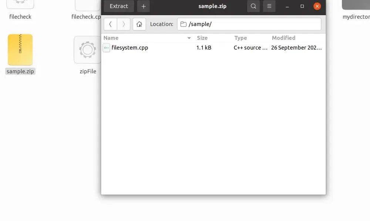Sort files by Type column
The width and height of the screenshot is (370, 221).
coord(240,38)
